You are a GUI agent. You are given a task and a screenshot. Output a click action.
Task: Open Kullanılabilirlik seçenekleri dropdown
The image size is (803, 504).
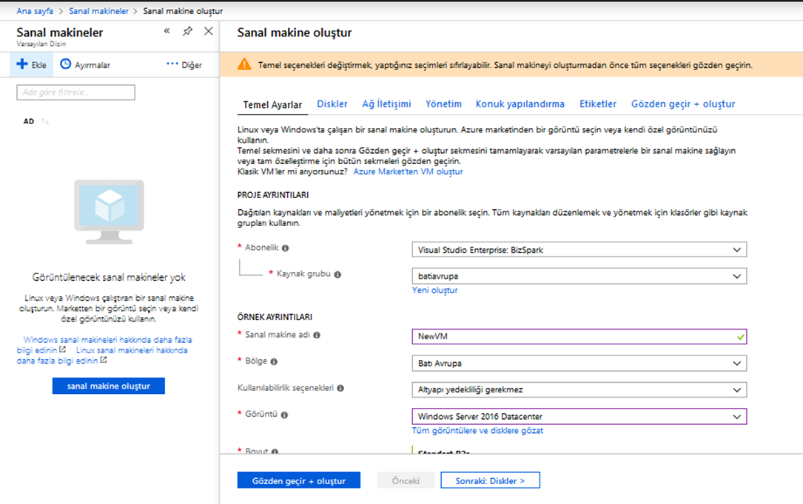pos(579,390)
